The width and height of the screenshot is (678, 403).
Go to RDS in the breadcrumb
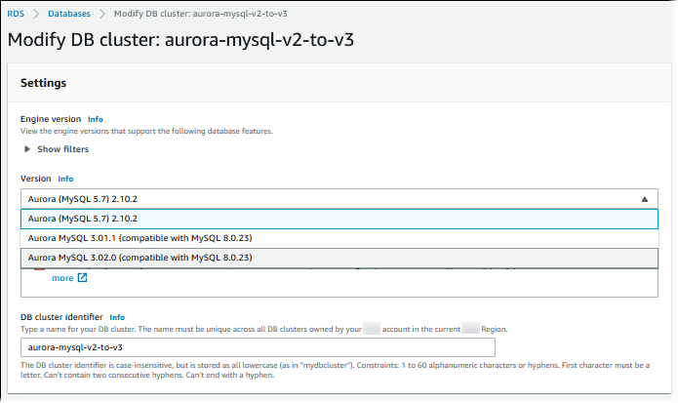(x=16, y=15)
